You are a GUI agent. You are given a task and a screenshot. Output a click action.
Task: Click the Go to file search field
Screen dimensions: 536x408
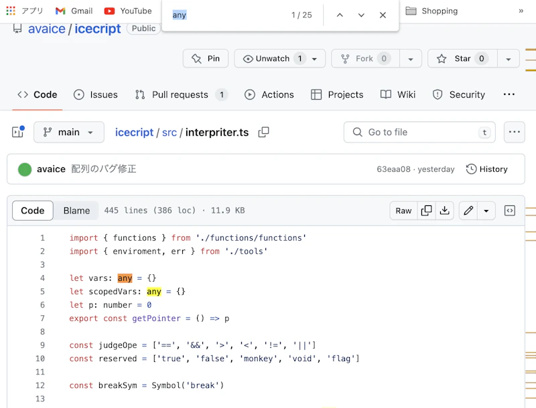[x=419, y=132]
